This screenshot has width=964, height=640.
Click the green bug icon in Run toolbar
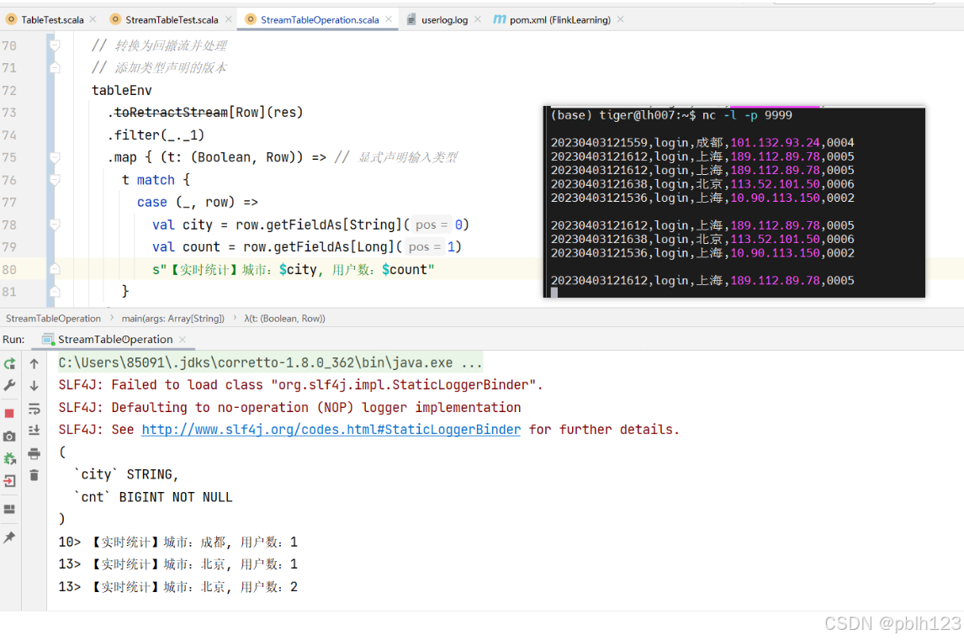point(9,458)
